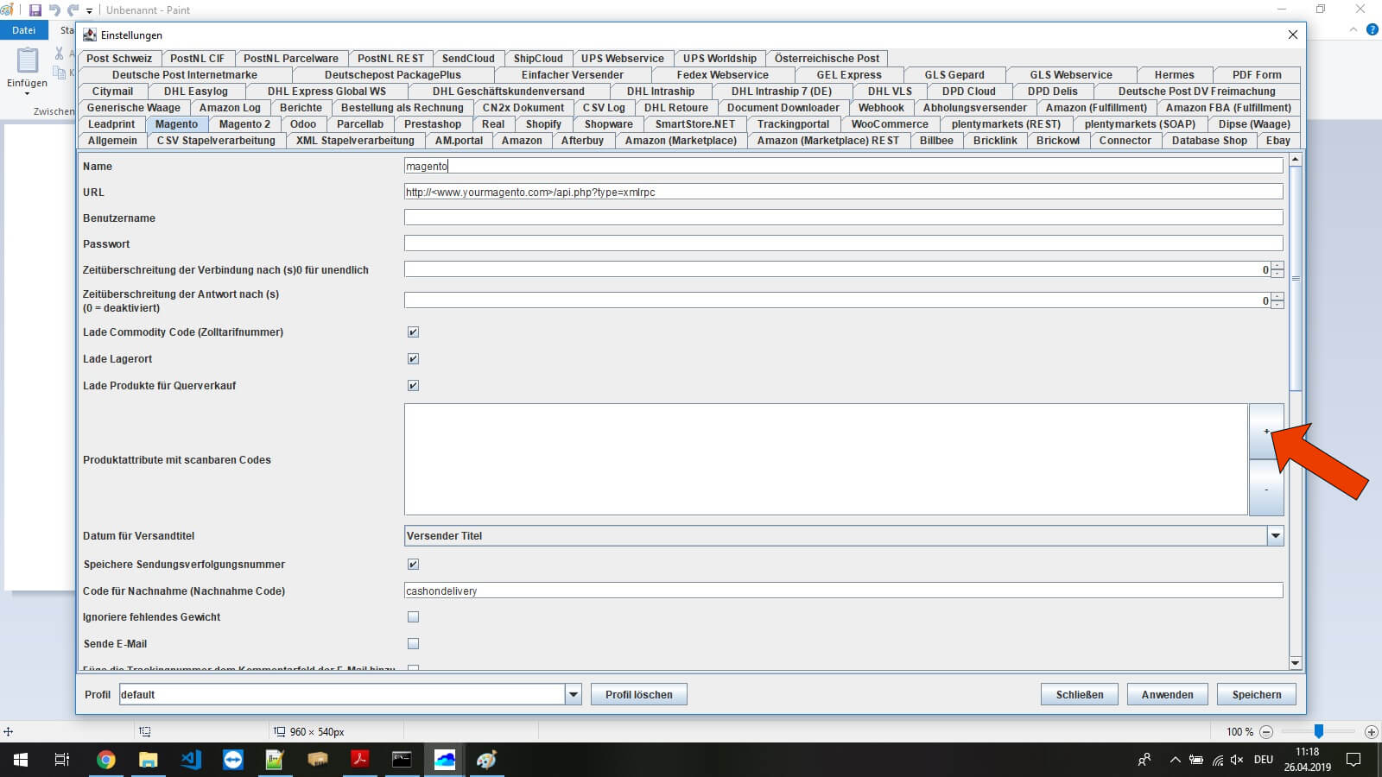
Task: Toggle Speichere Sendungsverfolgungsnummer checkbox
Action: [413, 565]
